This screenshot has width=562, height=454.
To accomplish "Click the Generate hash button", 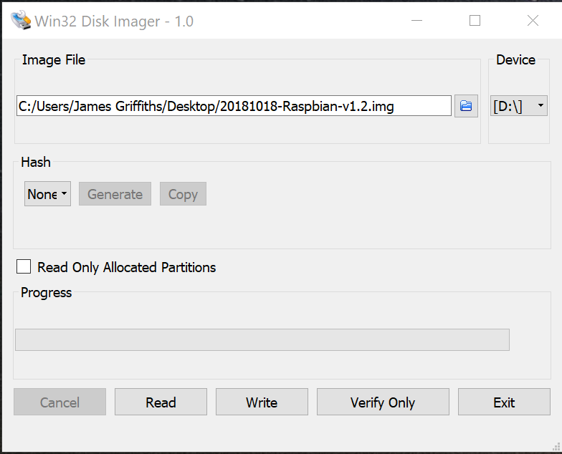I will pyautogui.click(x=115, y=193).
